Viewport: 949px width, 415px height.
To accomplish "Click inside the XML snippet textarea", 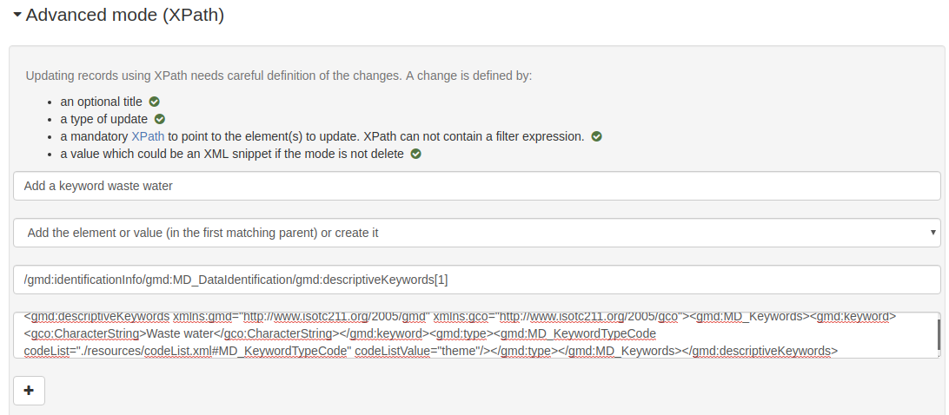I will (x=477, y=335).
